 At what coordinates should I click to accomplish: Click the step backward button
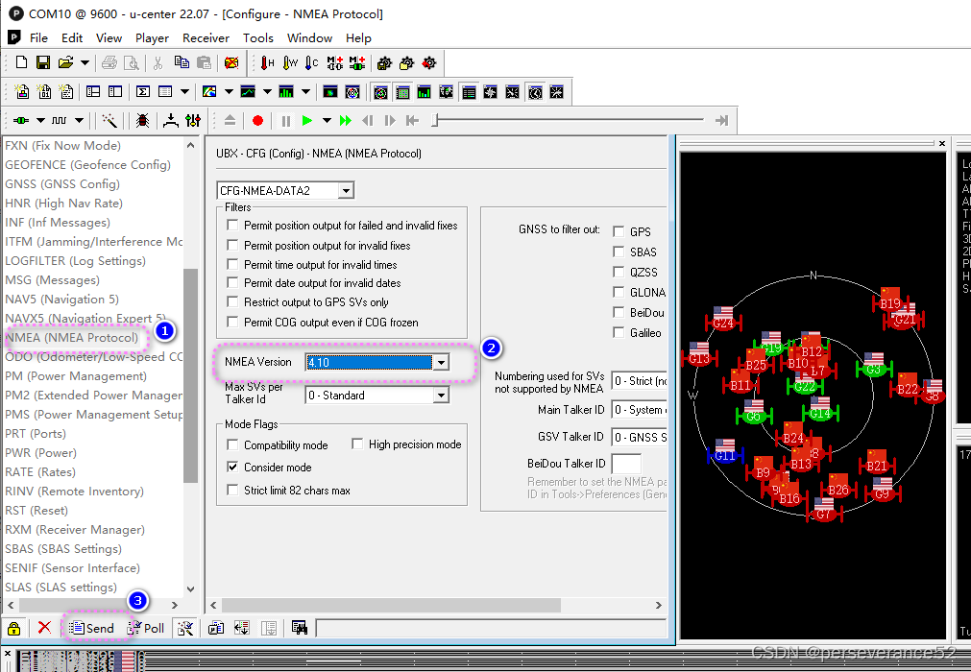[x=367, y=121]
